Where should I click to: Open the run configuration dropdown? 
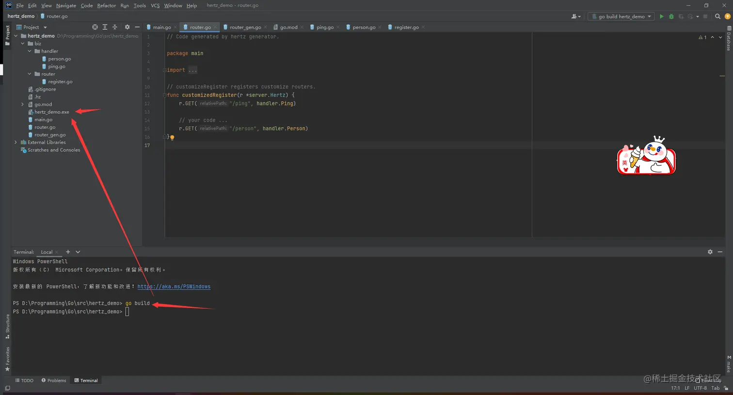pyautogui.click(x=621, y=16)
